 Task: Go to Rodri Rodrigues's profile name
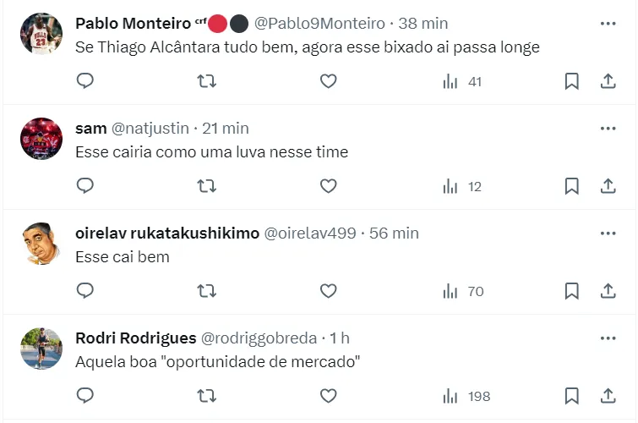tap(134, 338)
